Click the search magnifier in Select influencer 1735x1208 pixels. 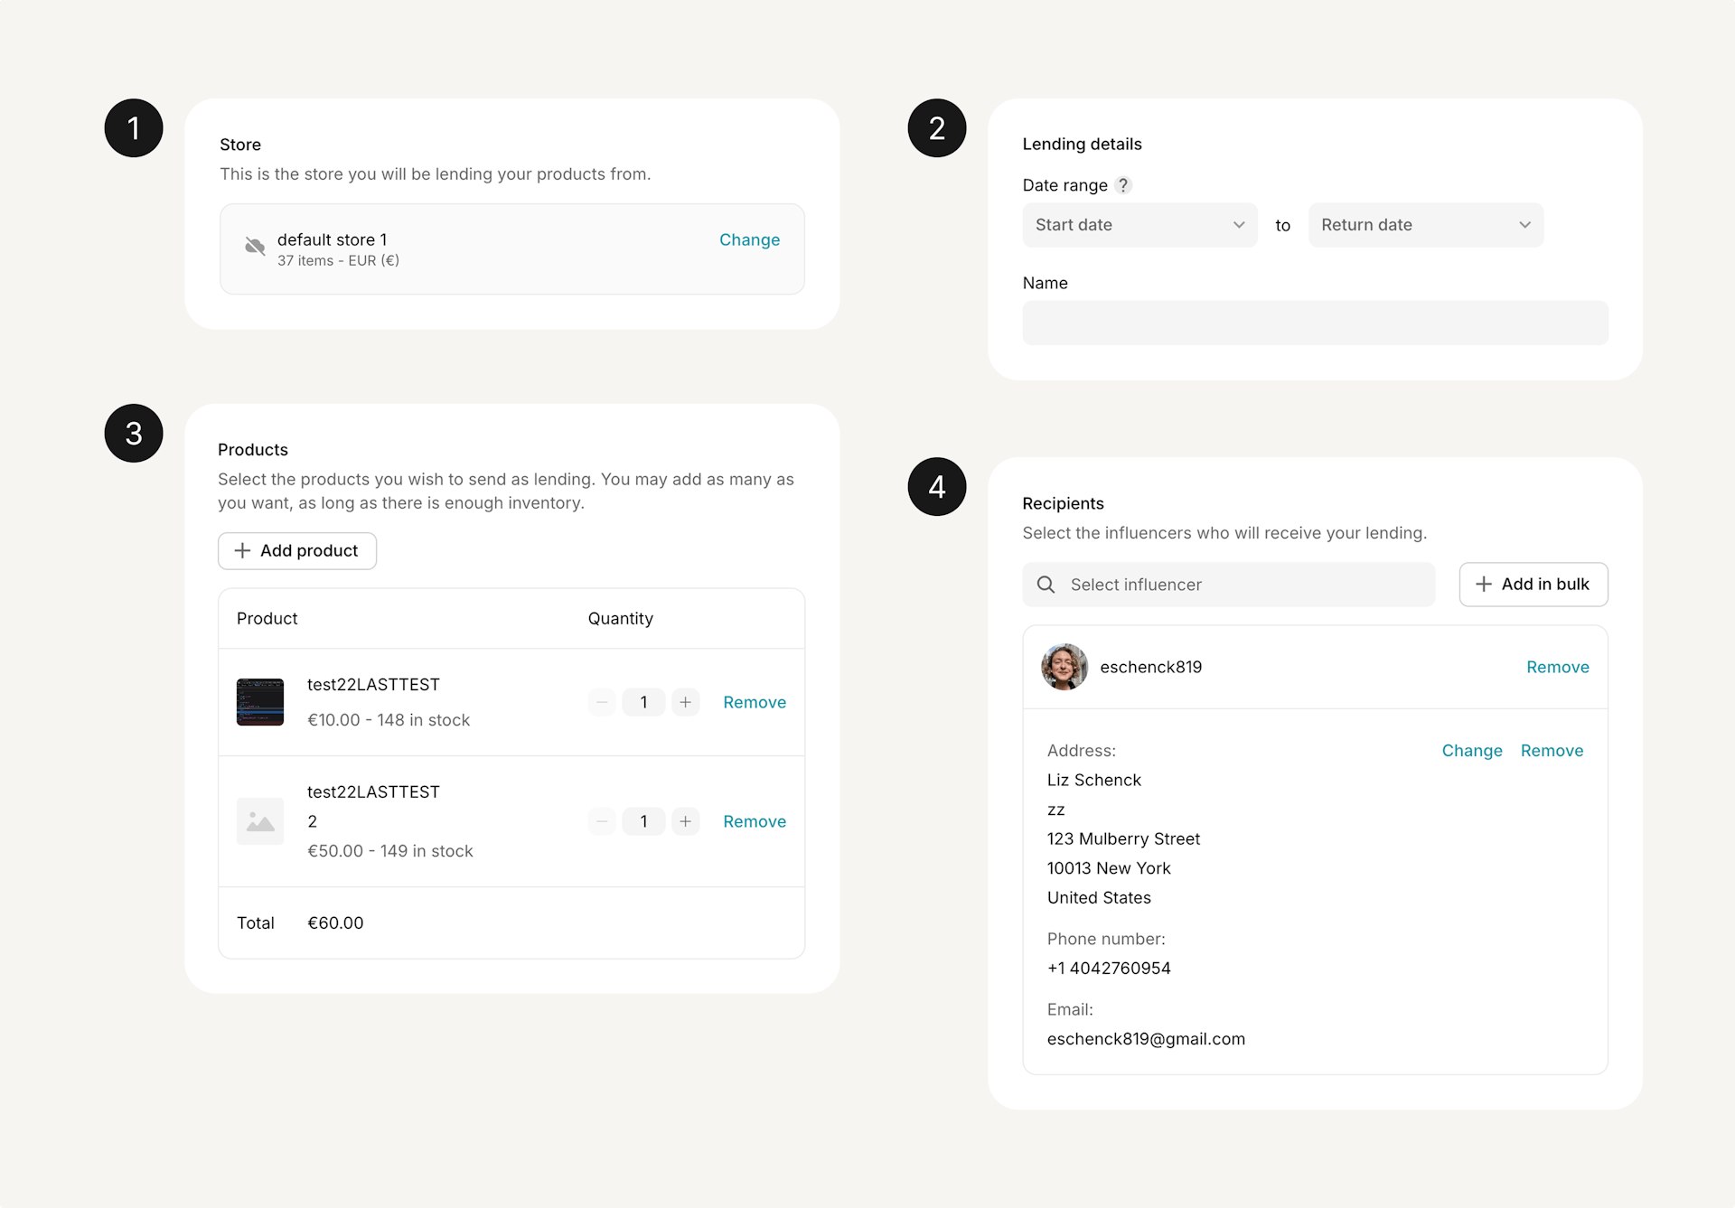(x=1046, y=585)
